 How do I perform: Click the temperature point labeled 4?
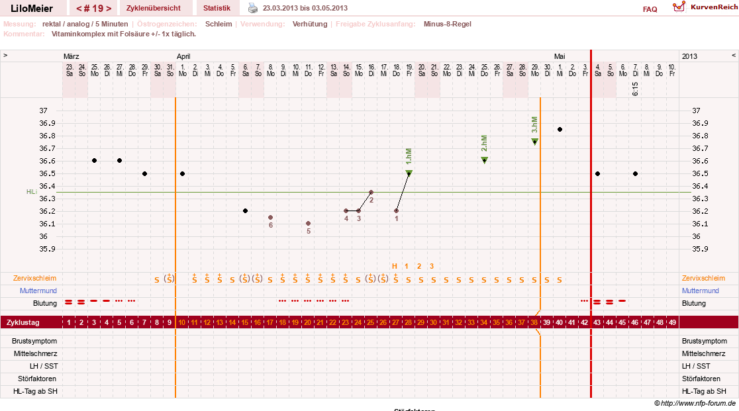[x=346, y=211]
